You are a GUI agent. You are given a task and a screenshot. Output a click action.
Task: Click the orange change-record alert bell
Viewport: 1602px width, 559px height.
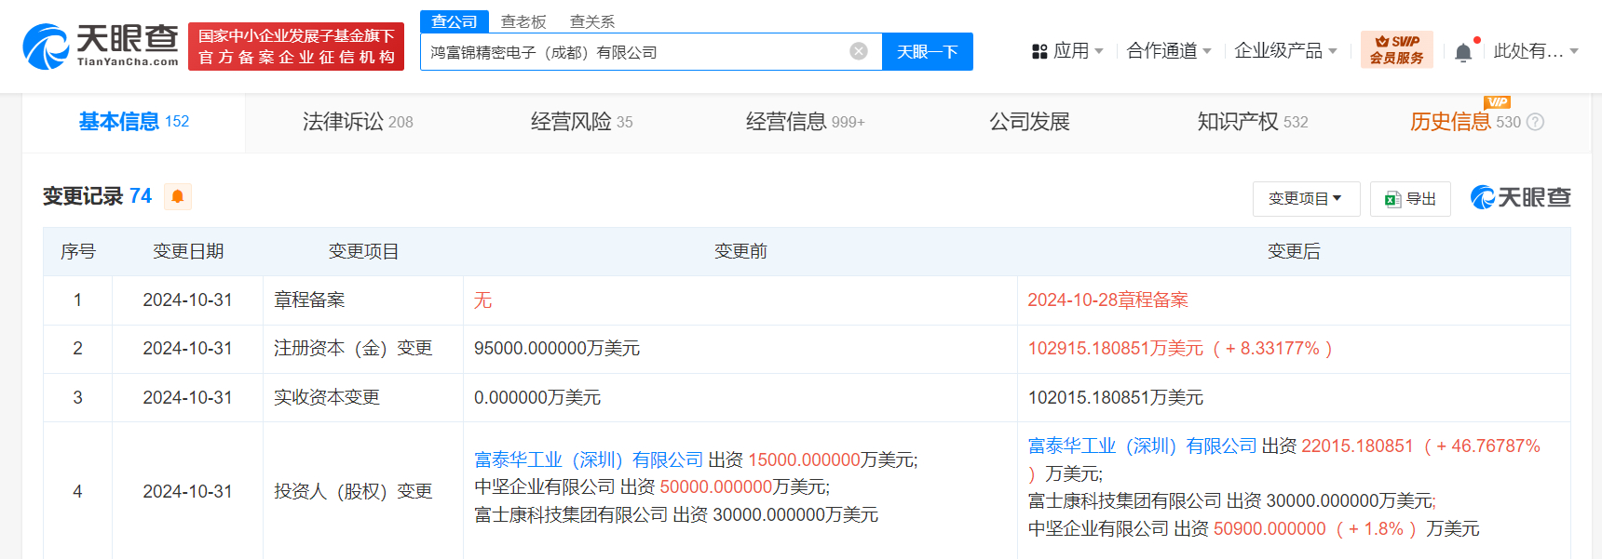point(177,196)
